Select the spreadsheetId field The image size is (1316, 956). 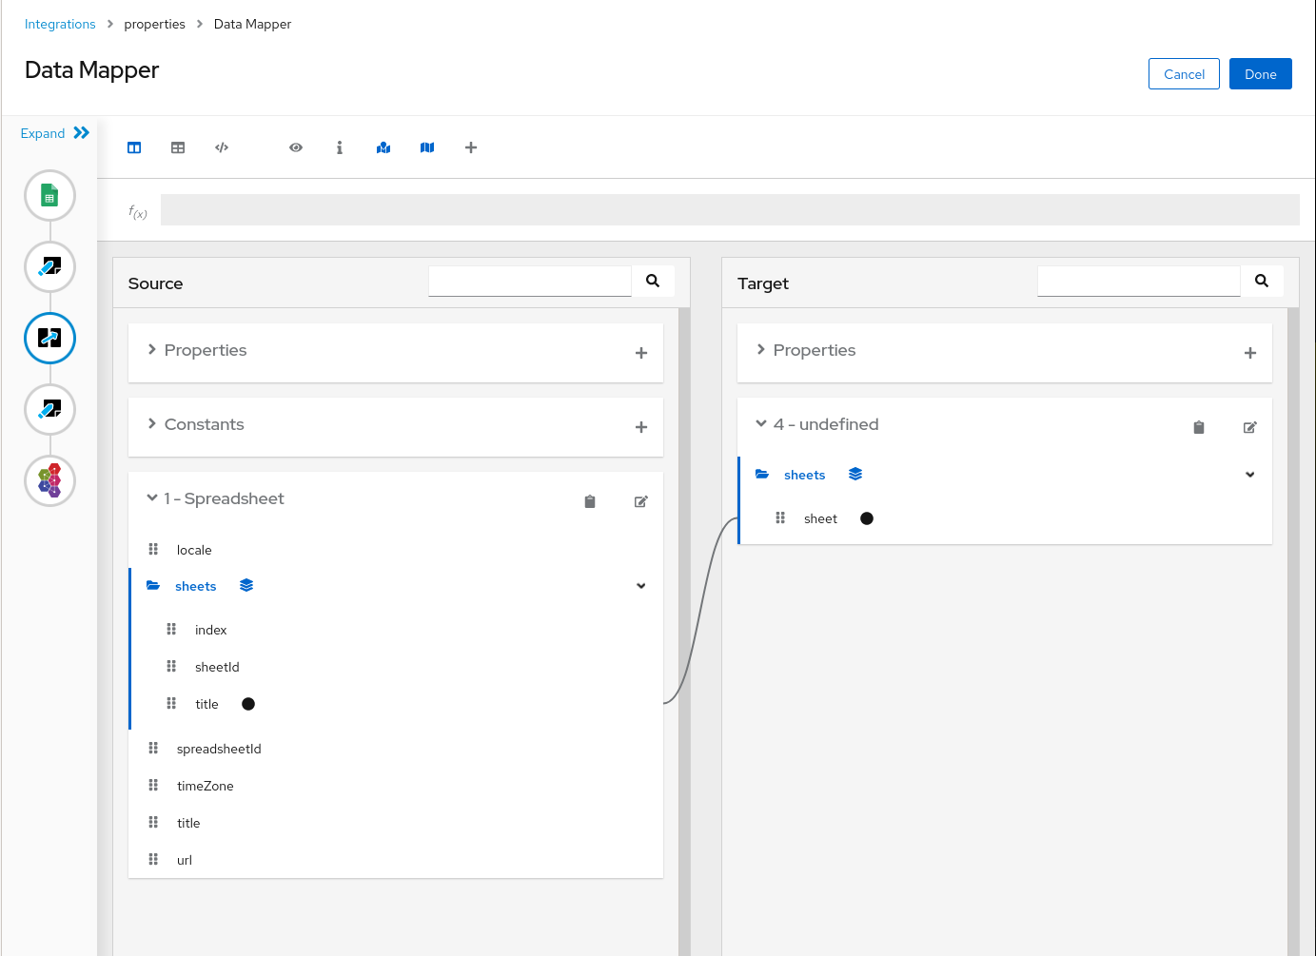tap(219, 749)
